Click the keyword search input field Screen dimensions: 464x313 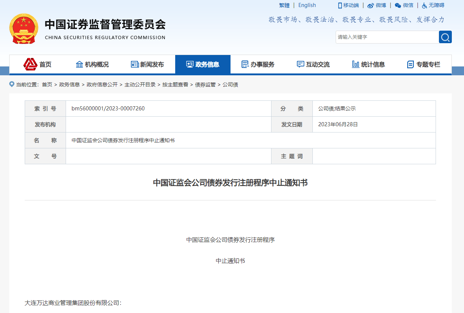click(387, 37)
